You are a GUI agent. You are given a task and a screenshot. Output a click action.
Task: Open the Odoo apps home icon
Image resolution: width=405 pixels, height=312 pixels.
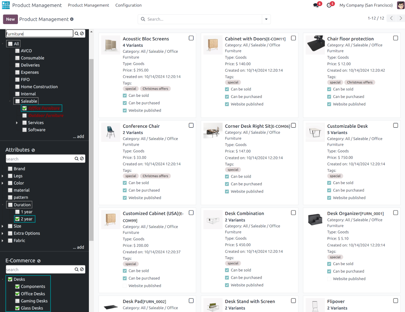click(x=6, y=5)
